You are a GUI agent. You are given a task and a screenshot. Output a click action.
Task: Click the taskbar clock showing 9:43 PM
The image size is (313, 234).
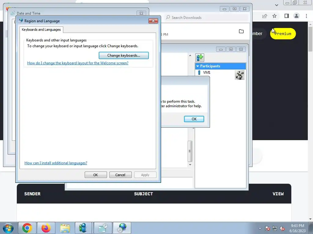click(x=297, y=228)
